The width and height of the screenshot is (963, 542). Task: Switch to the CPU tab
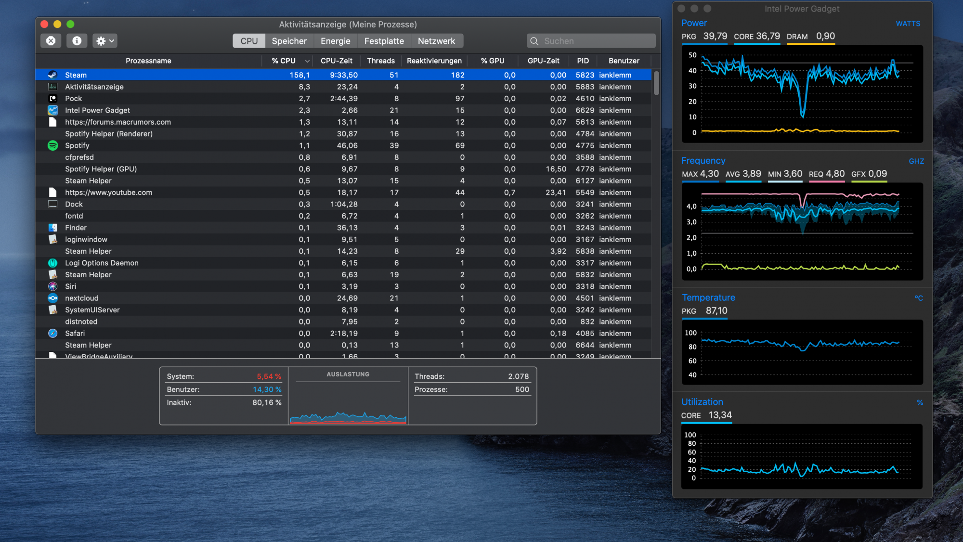pyautogui.click(x=249, y=41)
